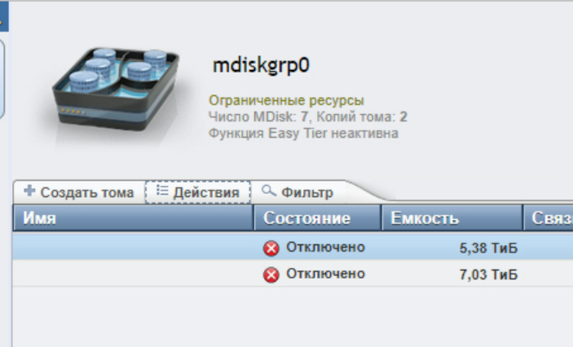Click the Ограниченные ресурсы status text

point(286,100)
